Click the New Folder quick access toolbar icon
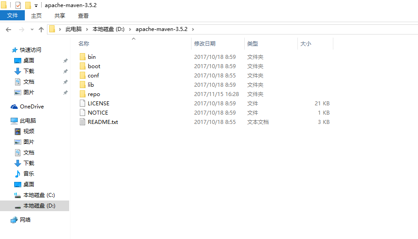 pos(28,5)
